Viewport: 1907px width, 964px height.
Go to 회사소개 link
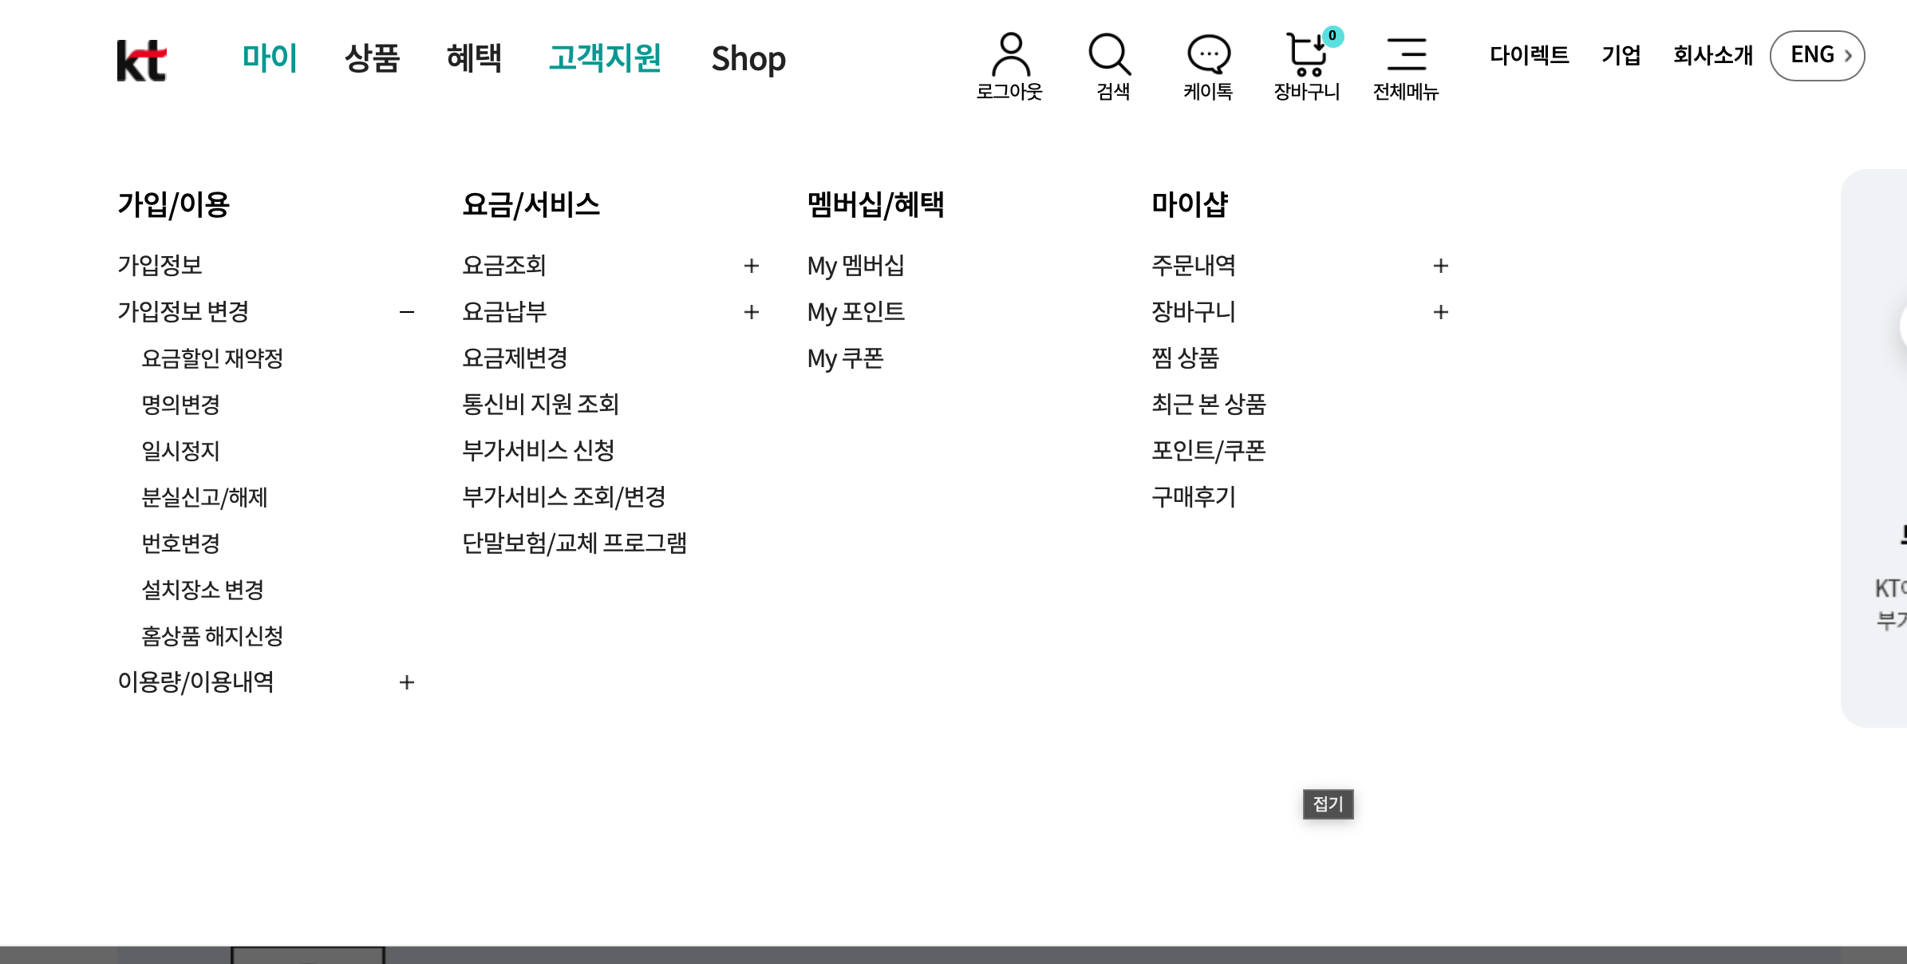click(x=1713, y=55)
